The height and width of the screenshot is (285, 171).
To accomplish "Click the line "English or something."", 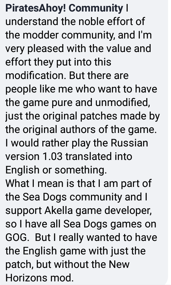I will point(56,170).
